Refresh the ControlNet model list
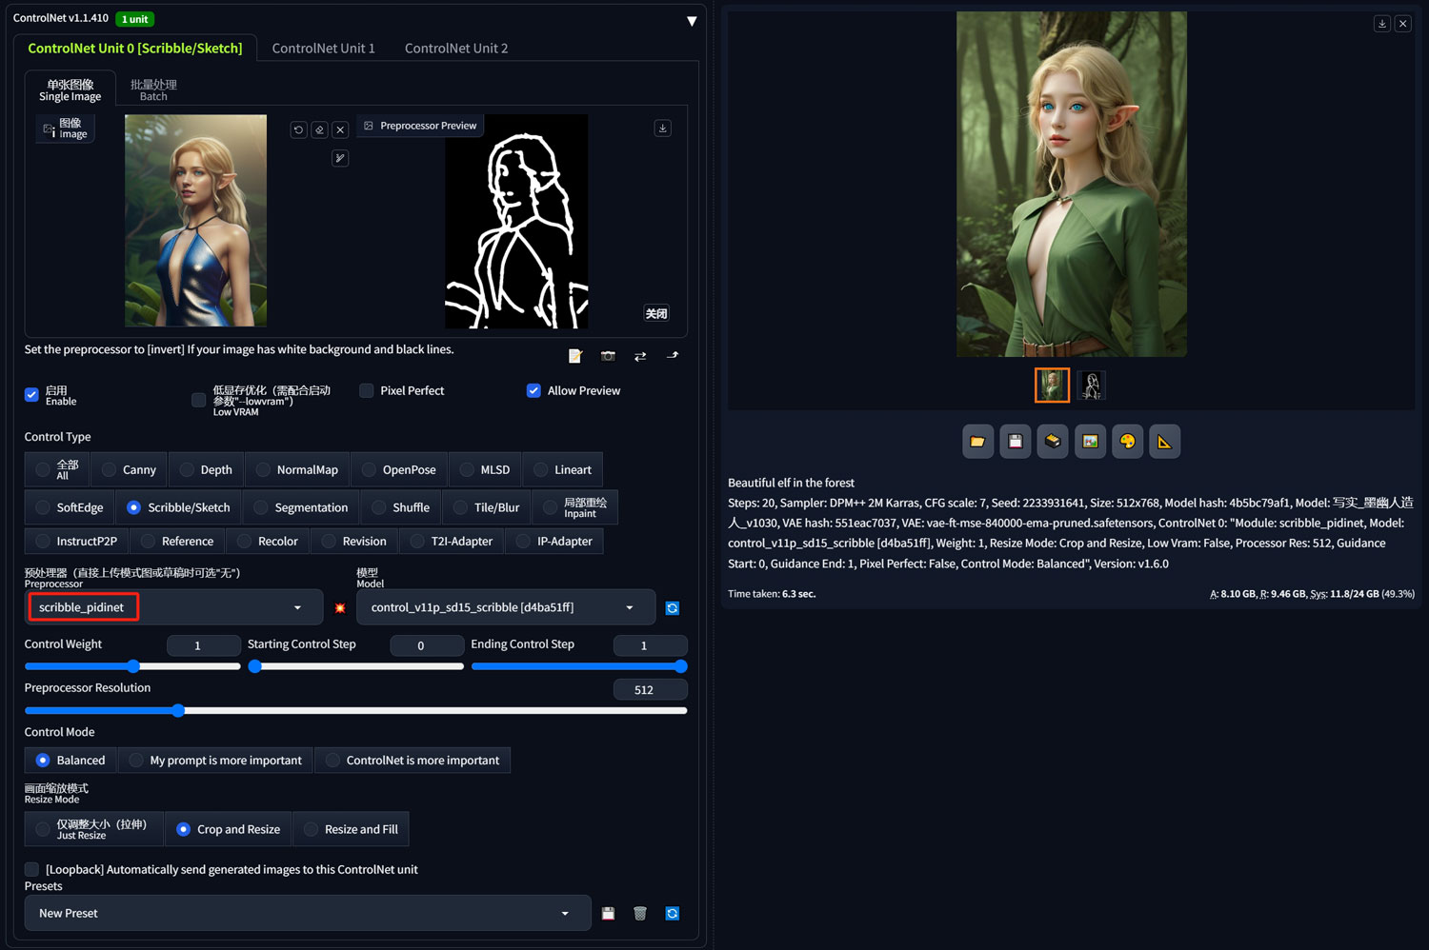Viewport: 1429px width, 950px height. 673,608
